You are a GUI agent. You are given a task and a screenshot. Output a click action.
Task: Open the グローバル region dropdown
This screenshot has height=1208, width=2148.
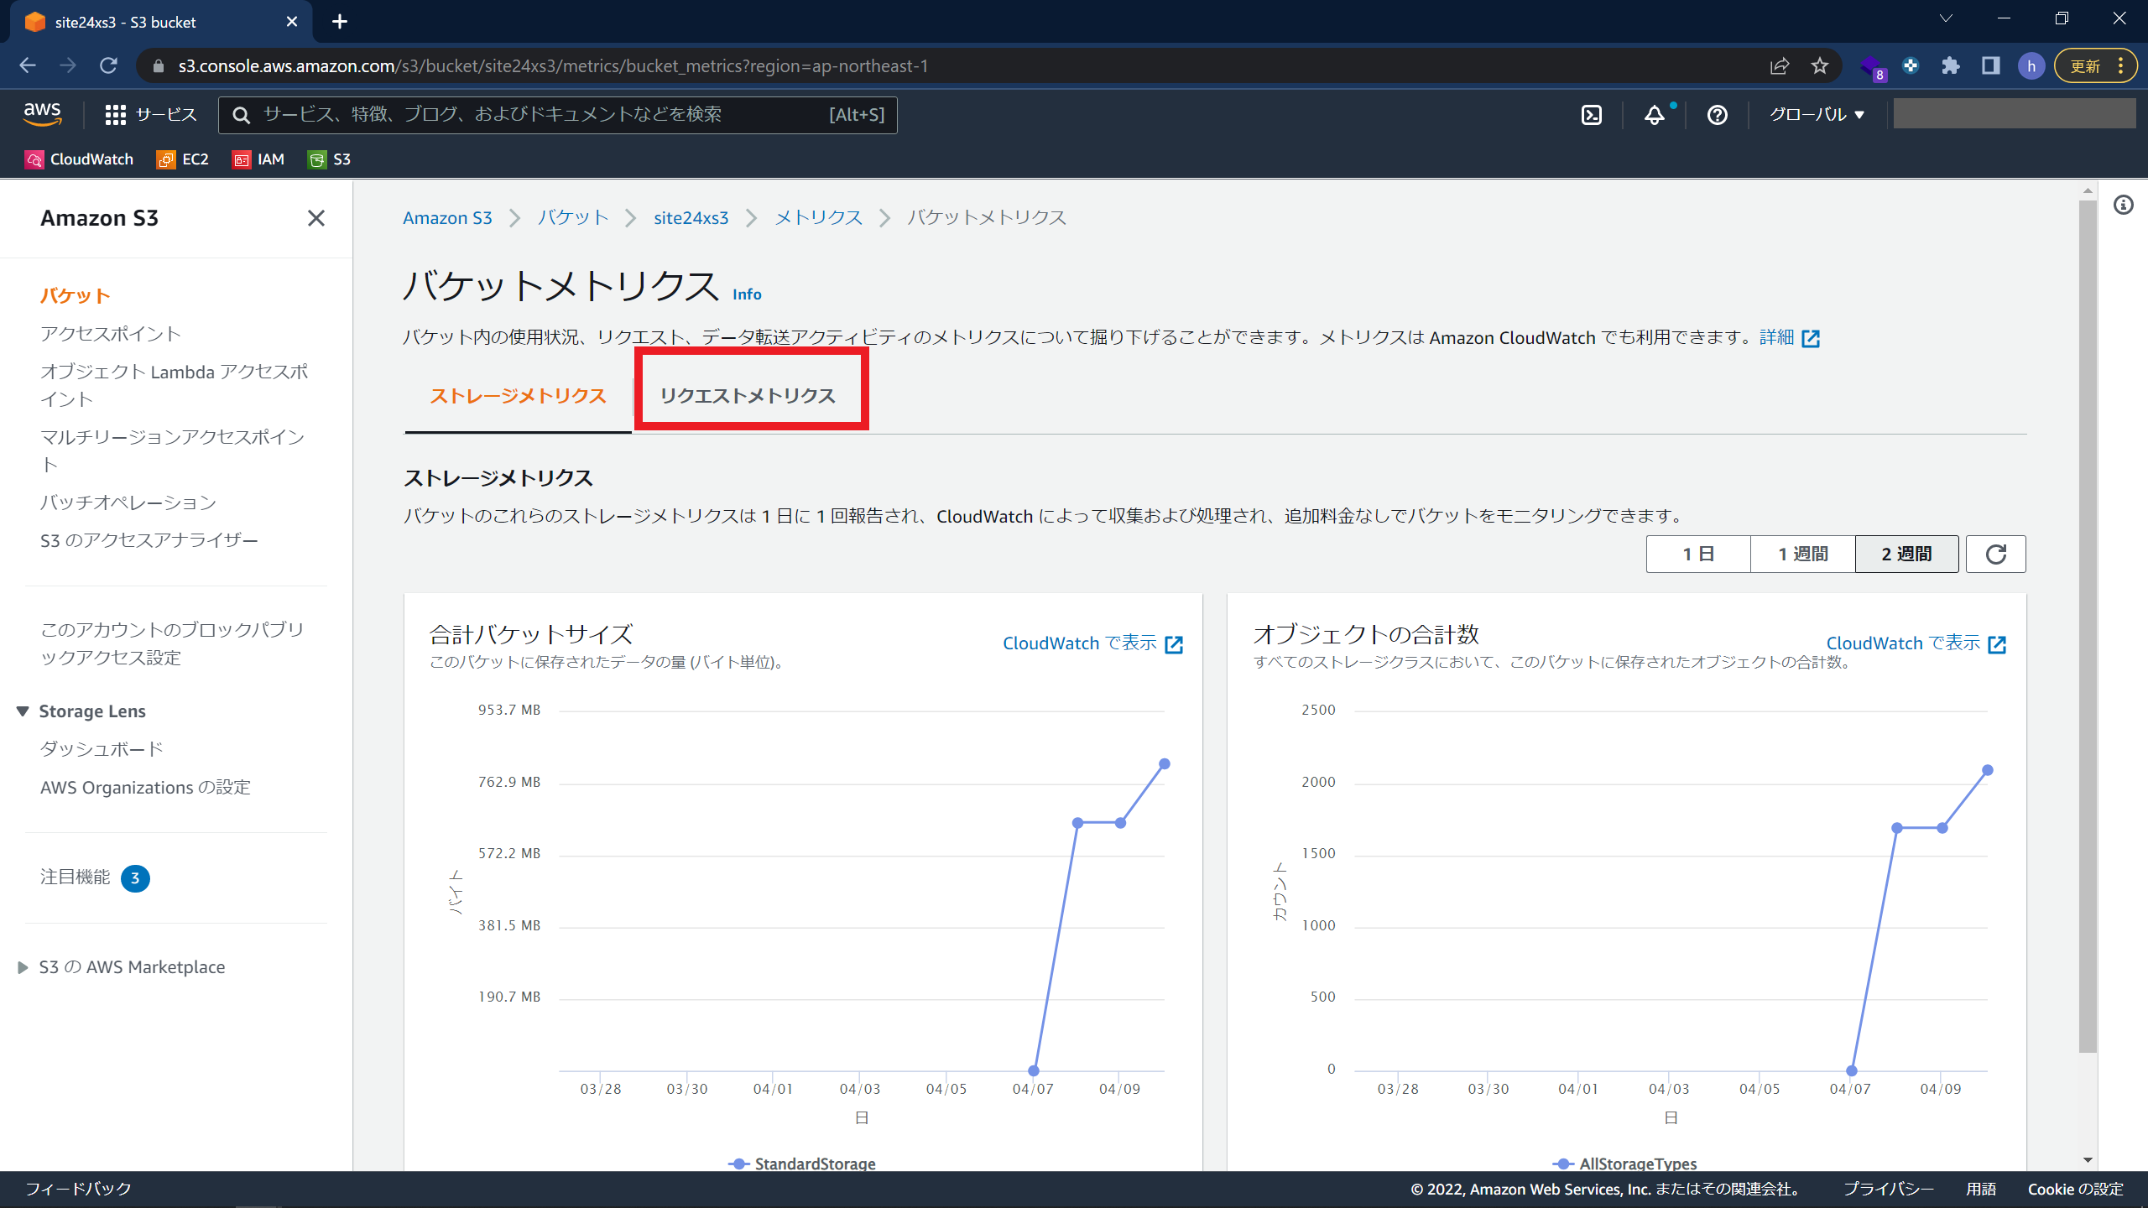[1817, 115]
